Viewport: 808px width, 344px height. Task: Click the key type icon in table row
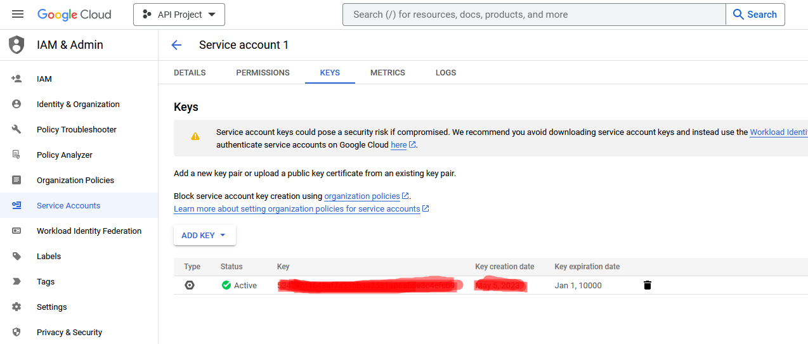(190, 285)
